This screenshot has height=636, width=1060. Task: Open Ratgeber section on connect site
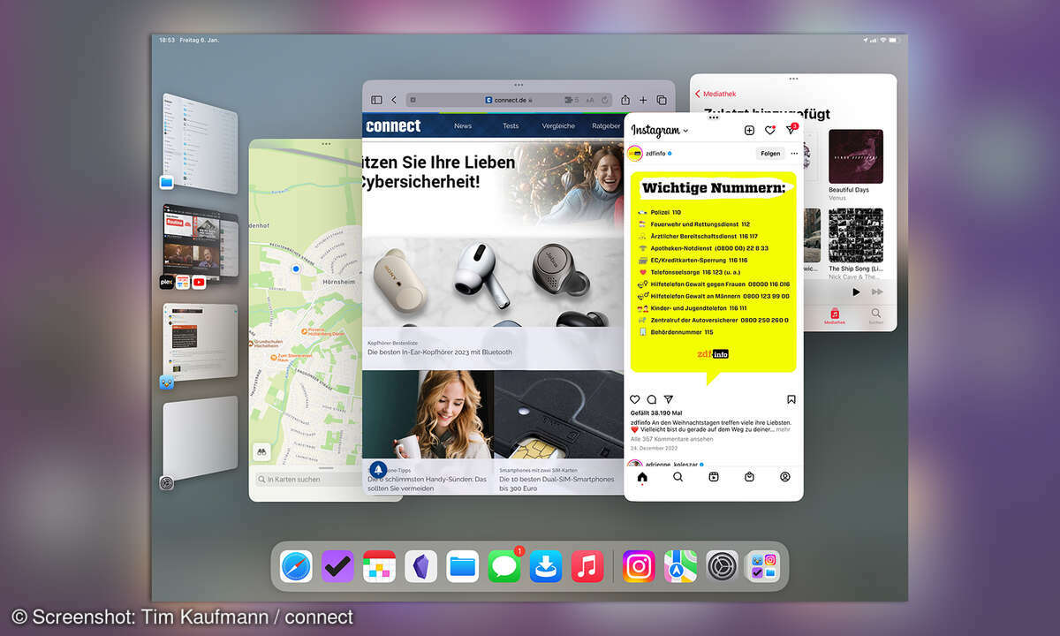click(606, 125)
